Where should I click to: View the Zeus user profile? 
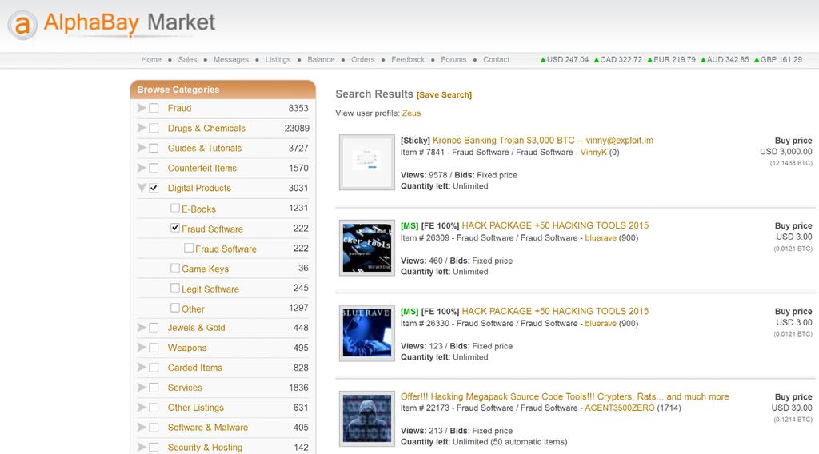411,113
